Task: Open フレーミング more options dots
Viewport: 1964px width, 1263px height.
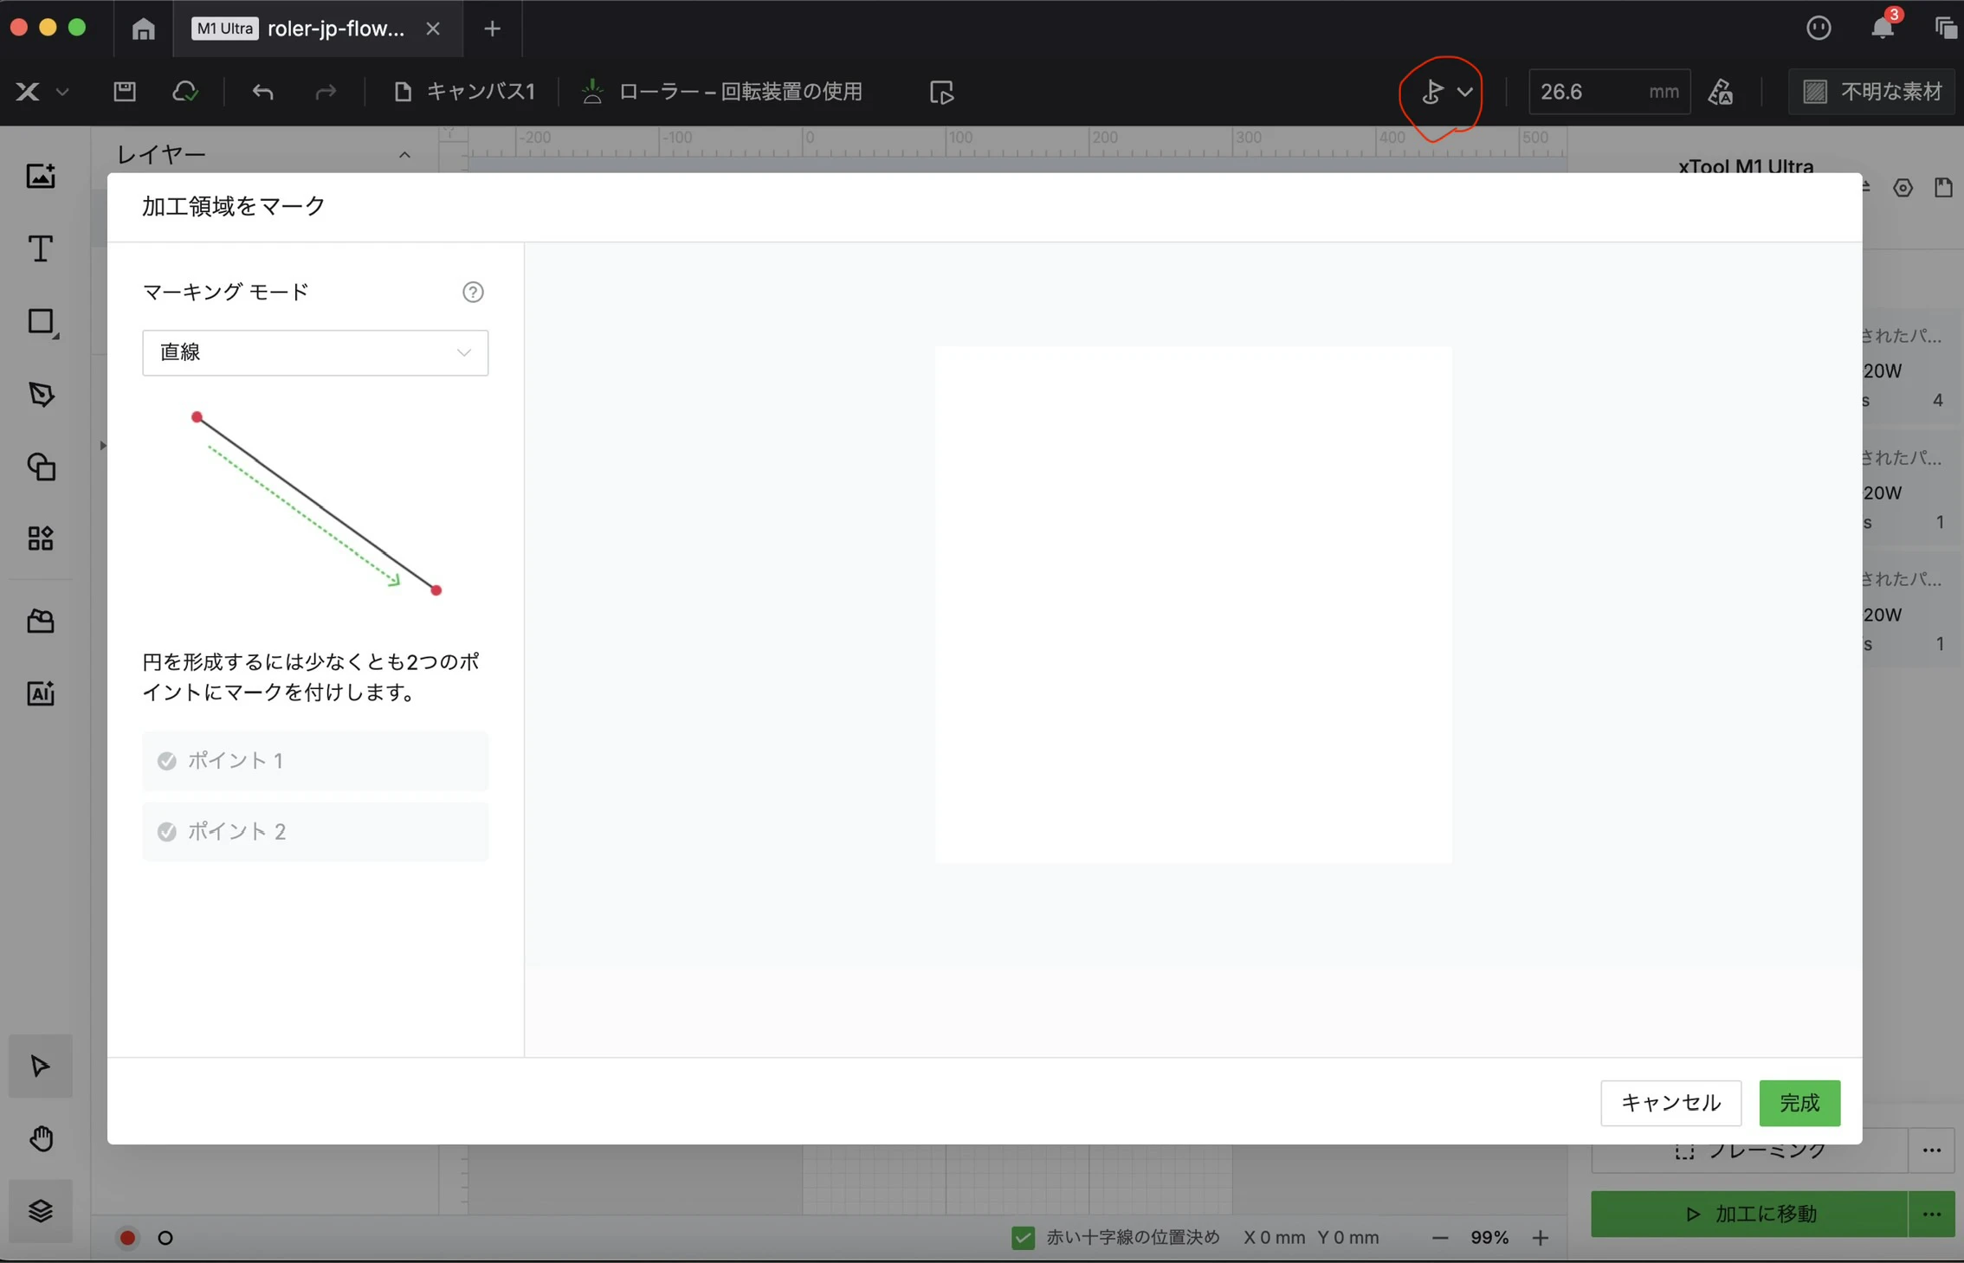Action: point(1932,1151)
